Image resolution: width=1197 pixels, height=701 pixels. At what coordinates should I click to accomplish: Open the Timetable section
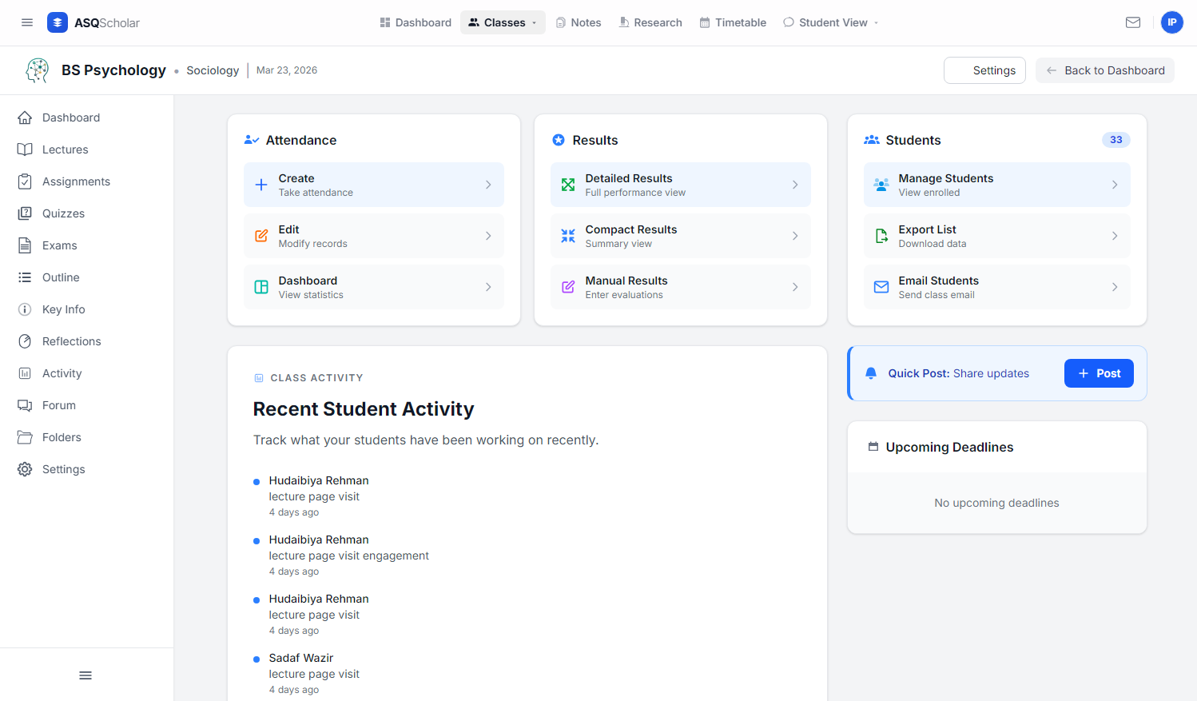click(732, 22)
